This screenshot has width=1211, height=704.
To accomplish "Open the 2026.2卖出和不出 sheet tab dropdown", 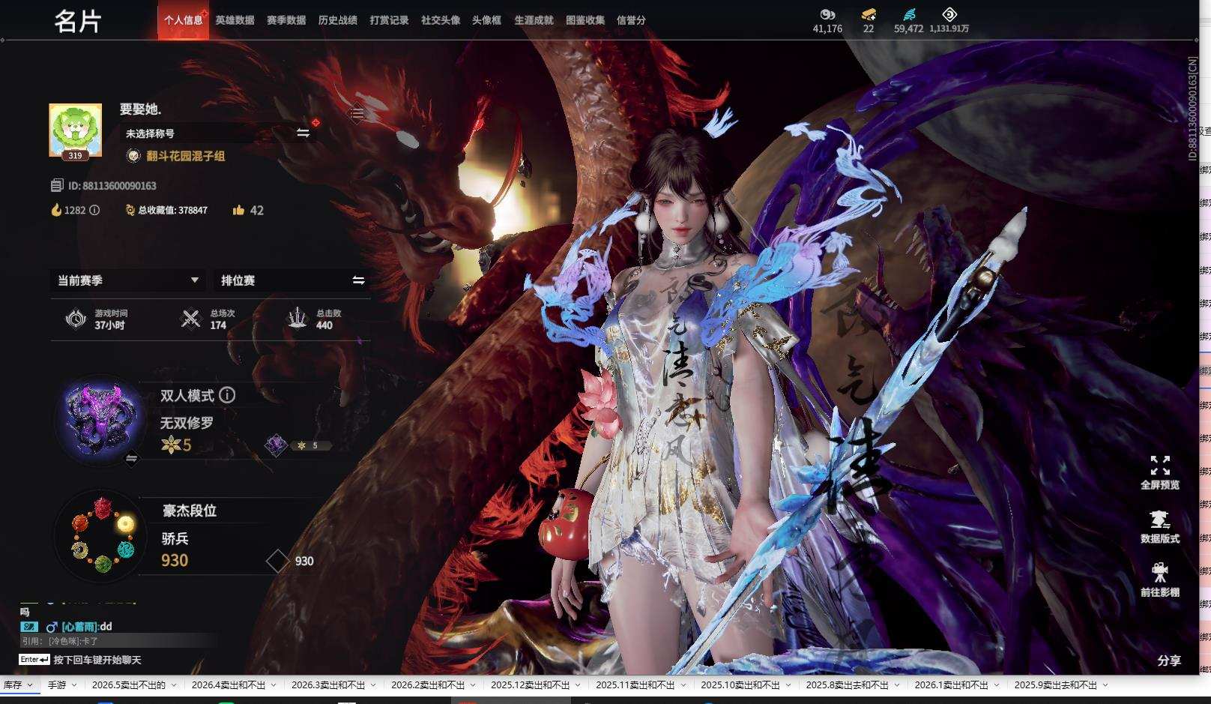I will pyautogui.click(x=473, y=685).
